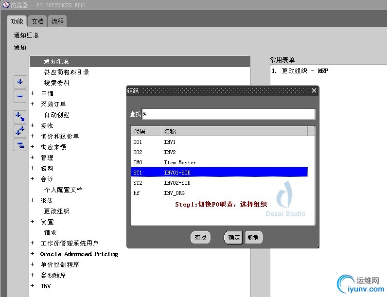
Task: Click the collapse-node minus icon button
Action: [20, 96]
